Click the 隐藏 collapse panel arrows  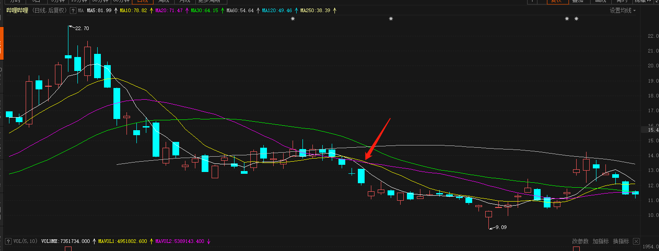point(646,1)
